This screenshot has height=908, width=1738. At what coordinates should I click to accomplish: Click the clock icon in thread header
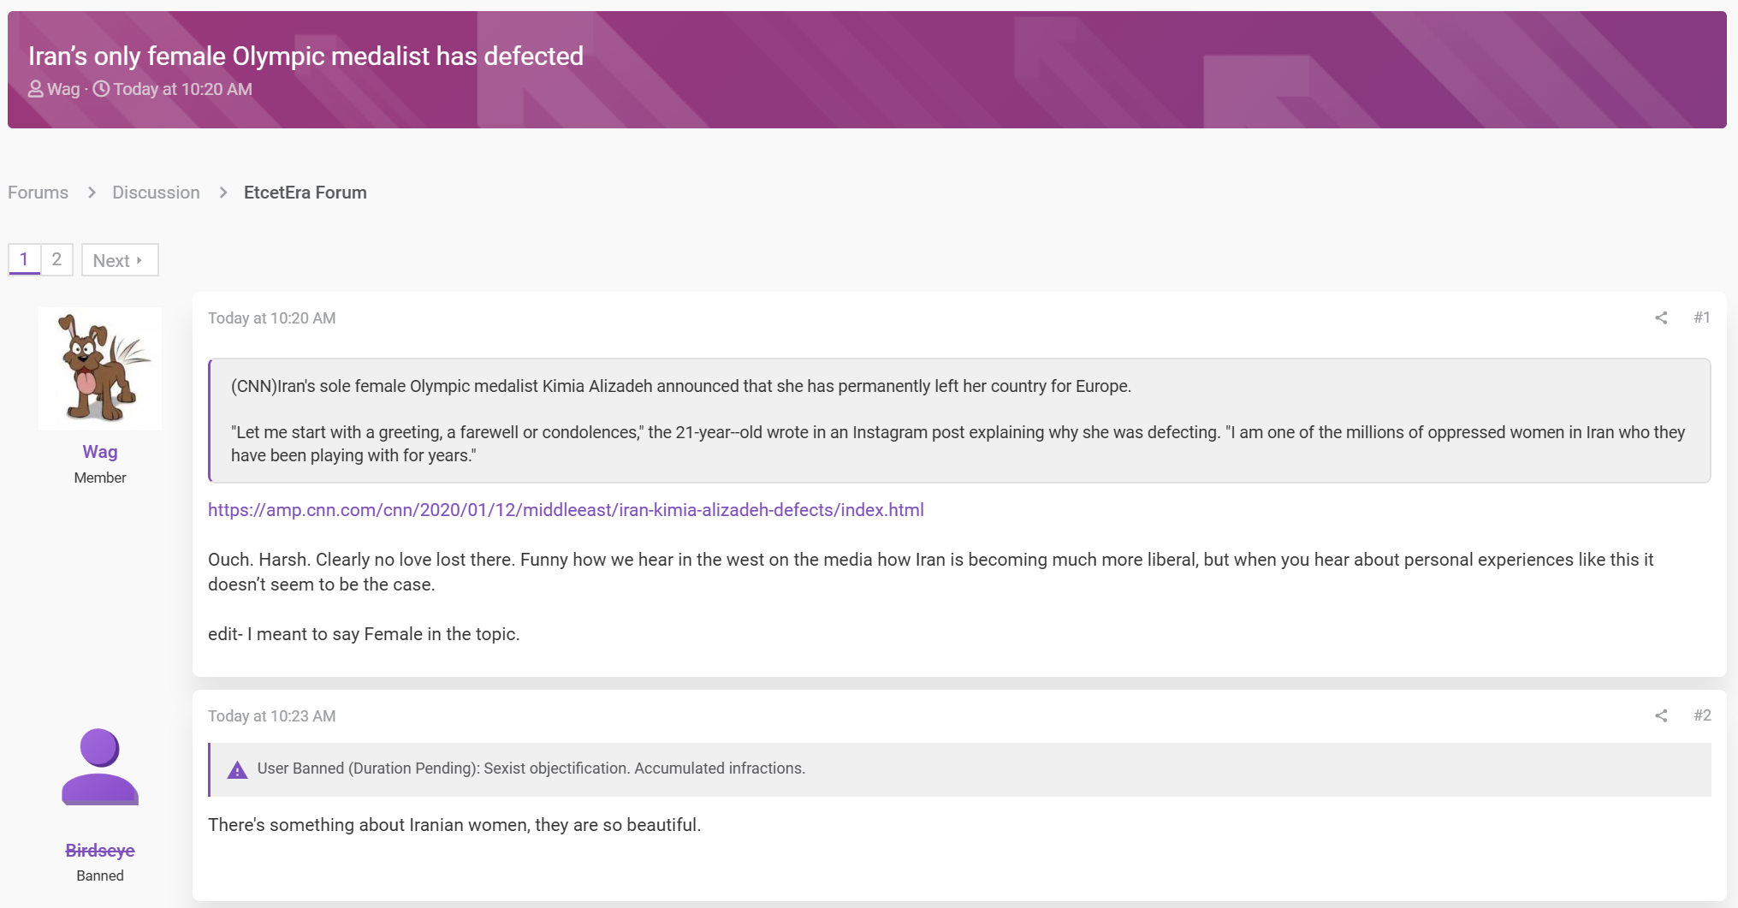(x=101, y=89)
